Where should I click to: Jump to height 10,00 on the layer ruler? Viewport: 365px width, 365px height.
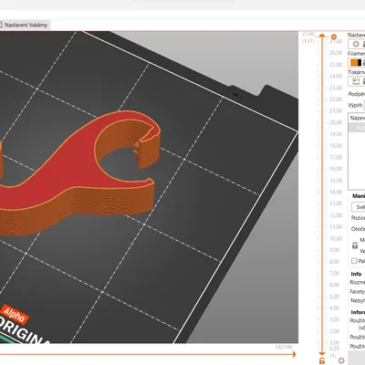click(x=336, y=238)
